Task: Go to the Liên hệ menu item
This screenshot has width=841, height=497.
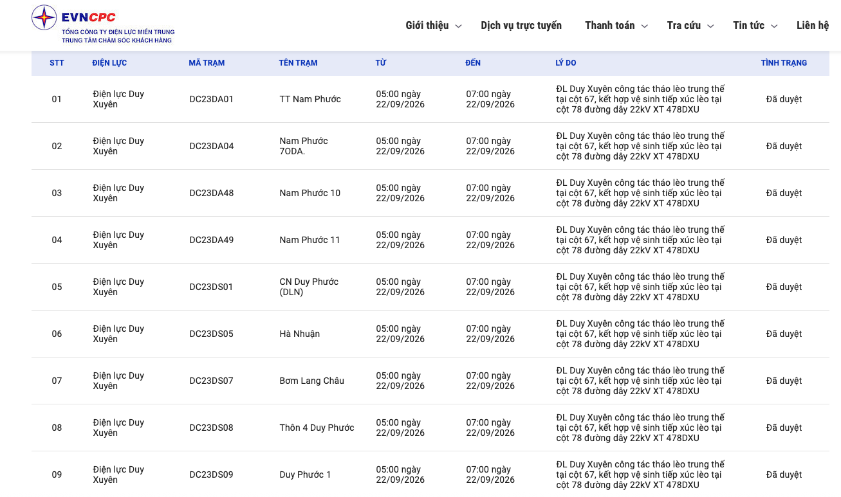Action: pyautogui.click(x=813, y=26)
